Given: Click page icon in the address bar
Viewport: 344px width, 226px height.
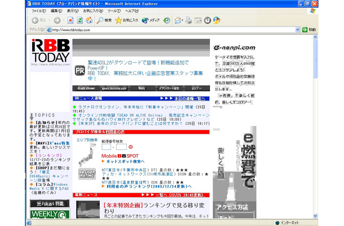Looking at the screenshot, I should point(49,30).
